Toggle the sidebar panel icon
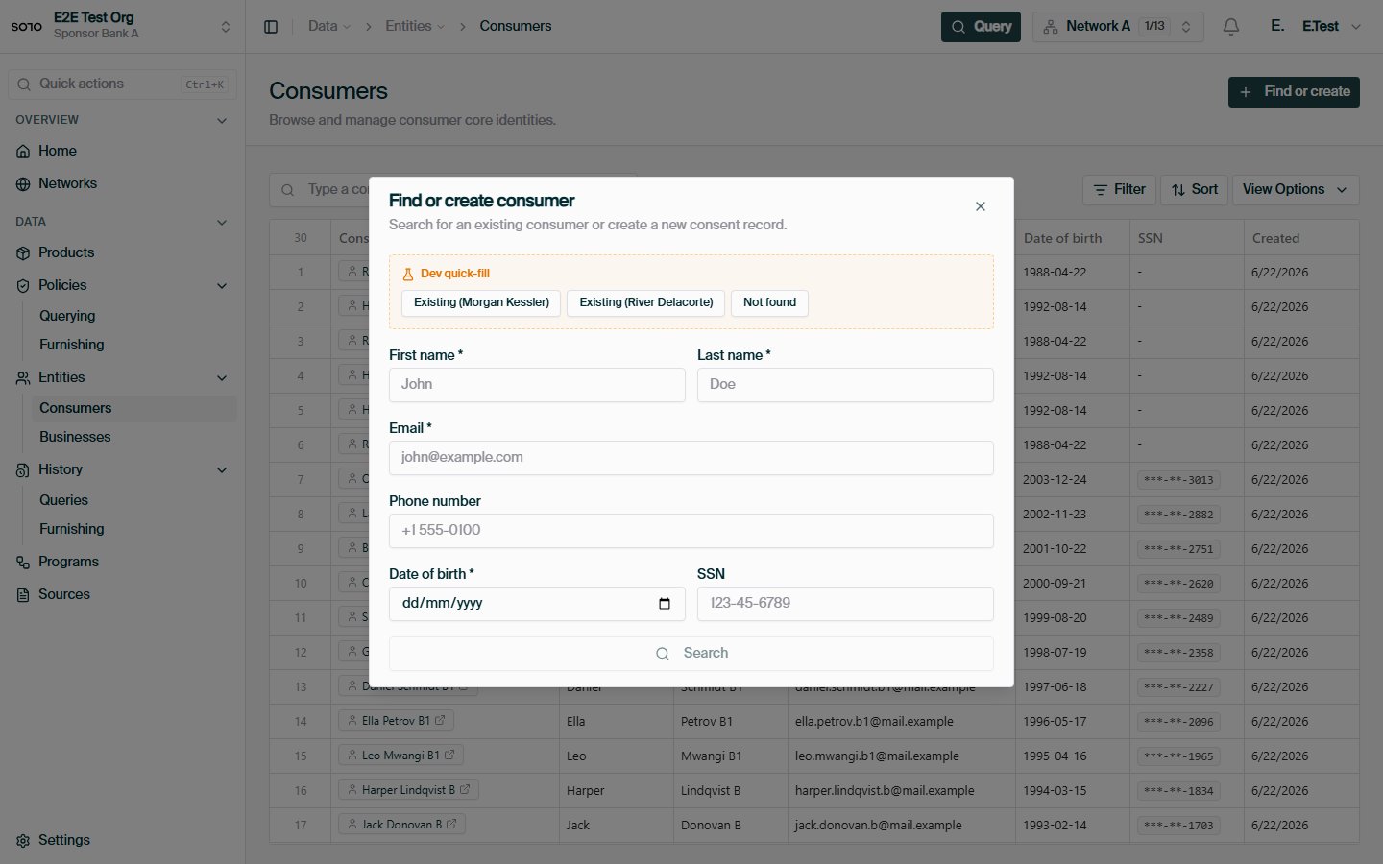 [271, 27]
